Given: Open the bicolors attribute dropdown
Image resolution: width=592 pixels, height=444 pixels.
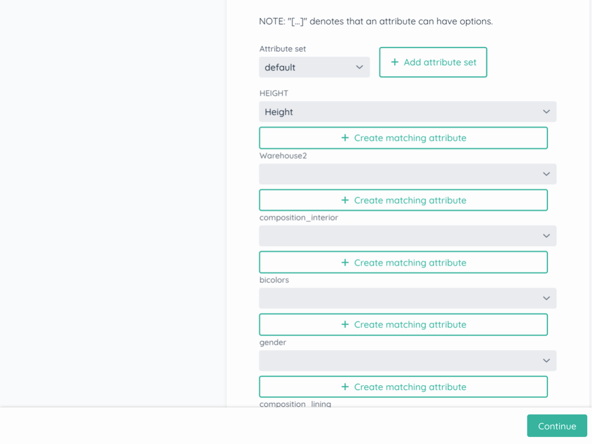Looking at the screenshot, I should 407,298.
